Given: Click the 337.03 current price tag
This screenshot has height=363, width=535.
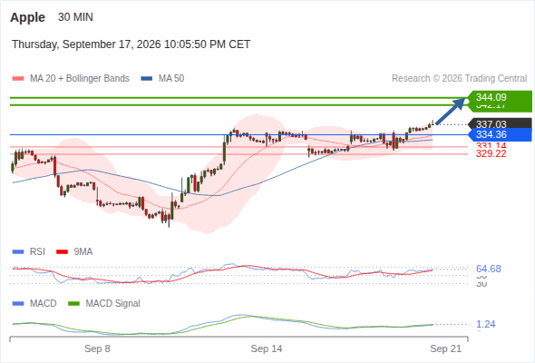Looking at the screenshot, I should 500,123.
